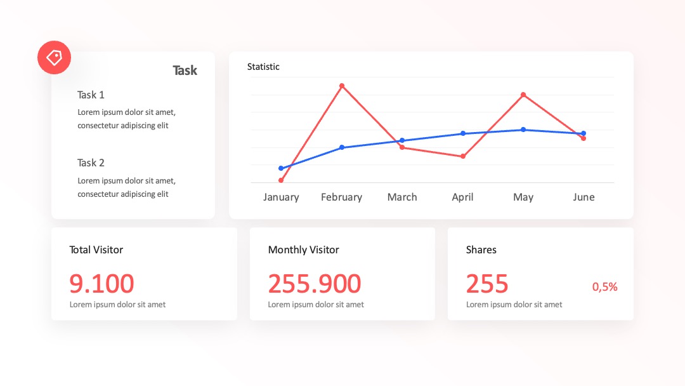Click the red May data point
This screenshot has height=386, width=685.
[523, 95]
